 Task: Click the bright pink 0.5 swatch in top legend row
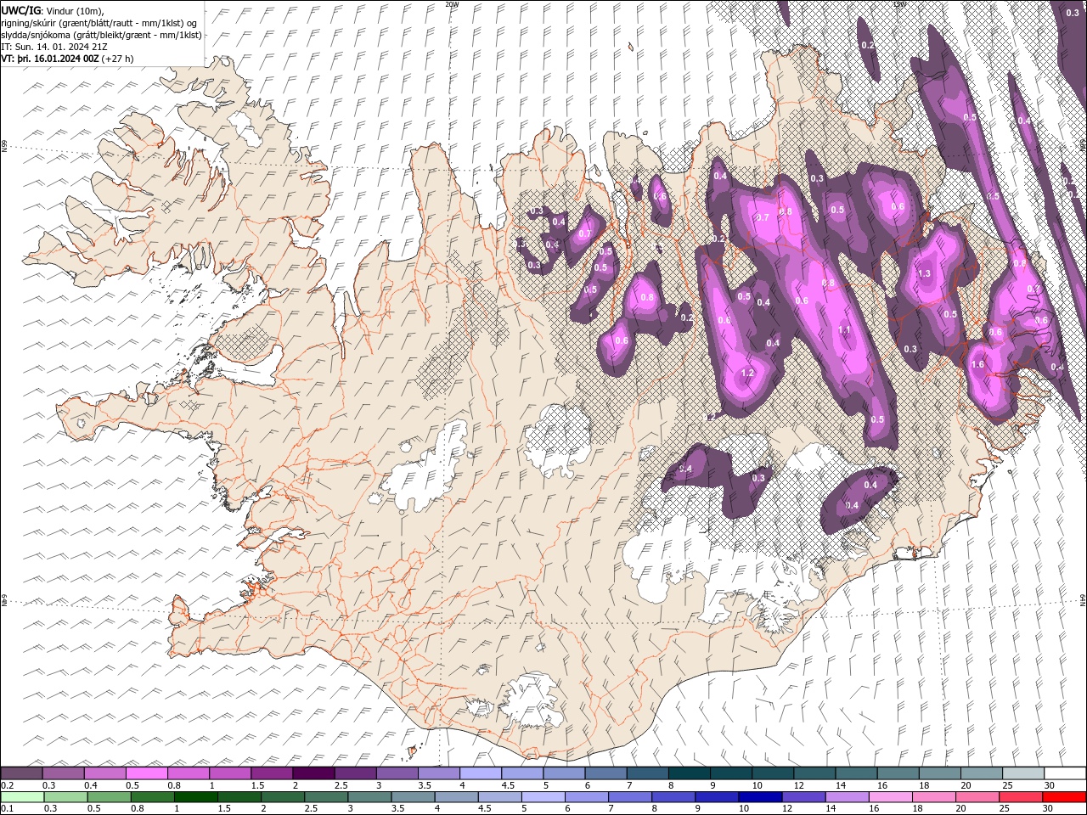pyautogui.click(x=147, y=773)
